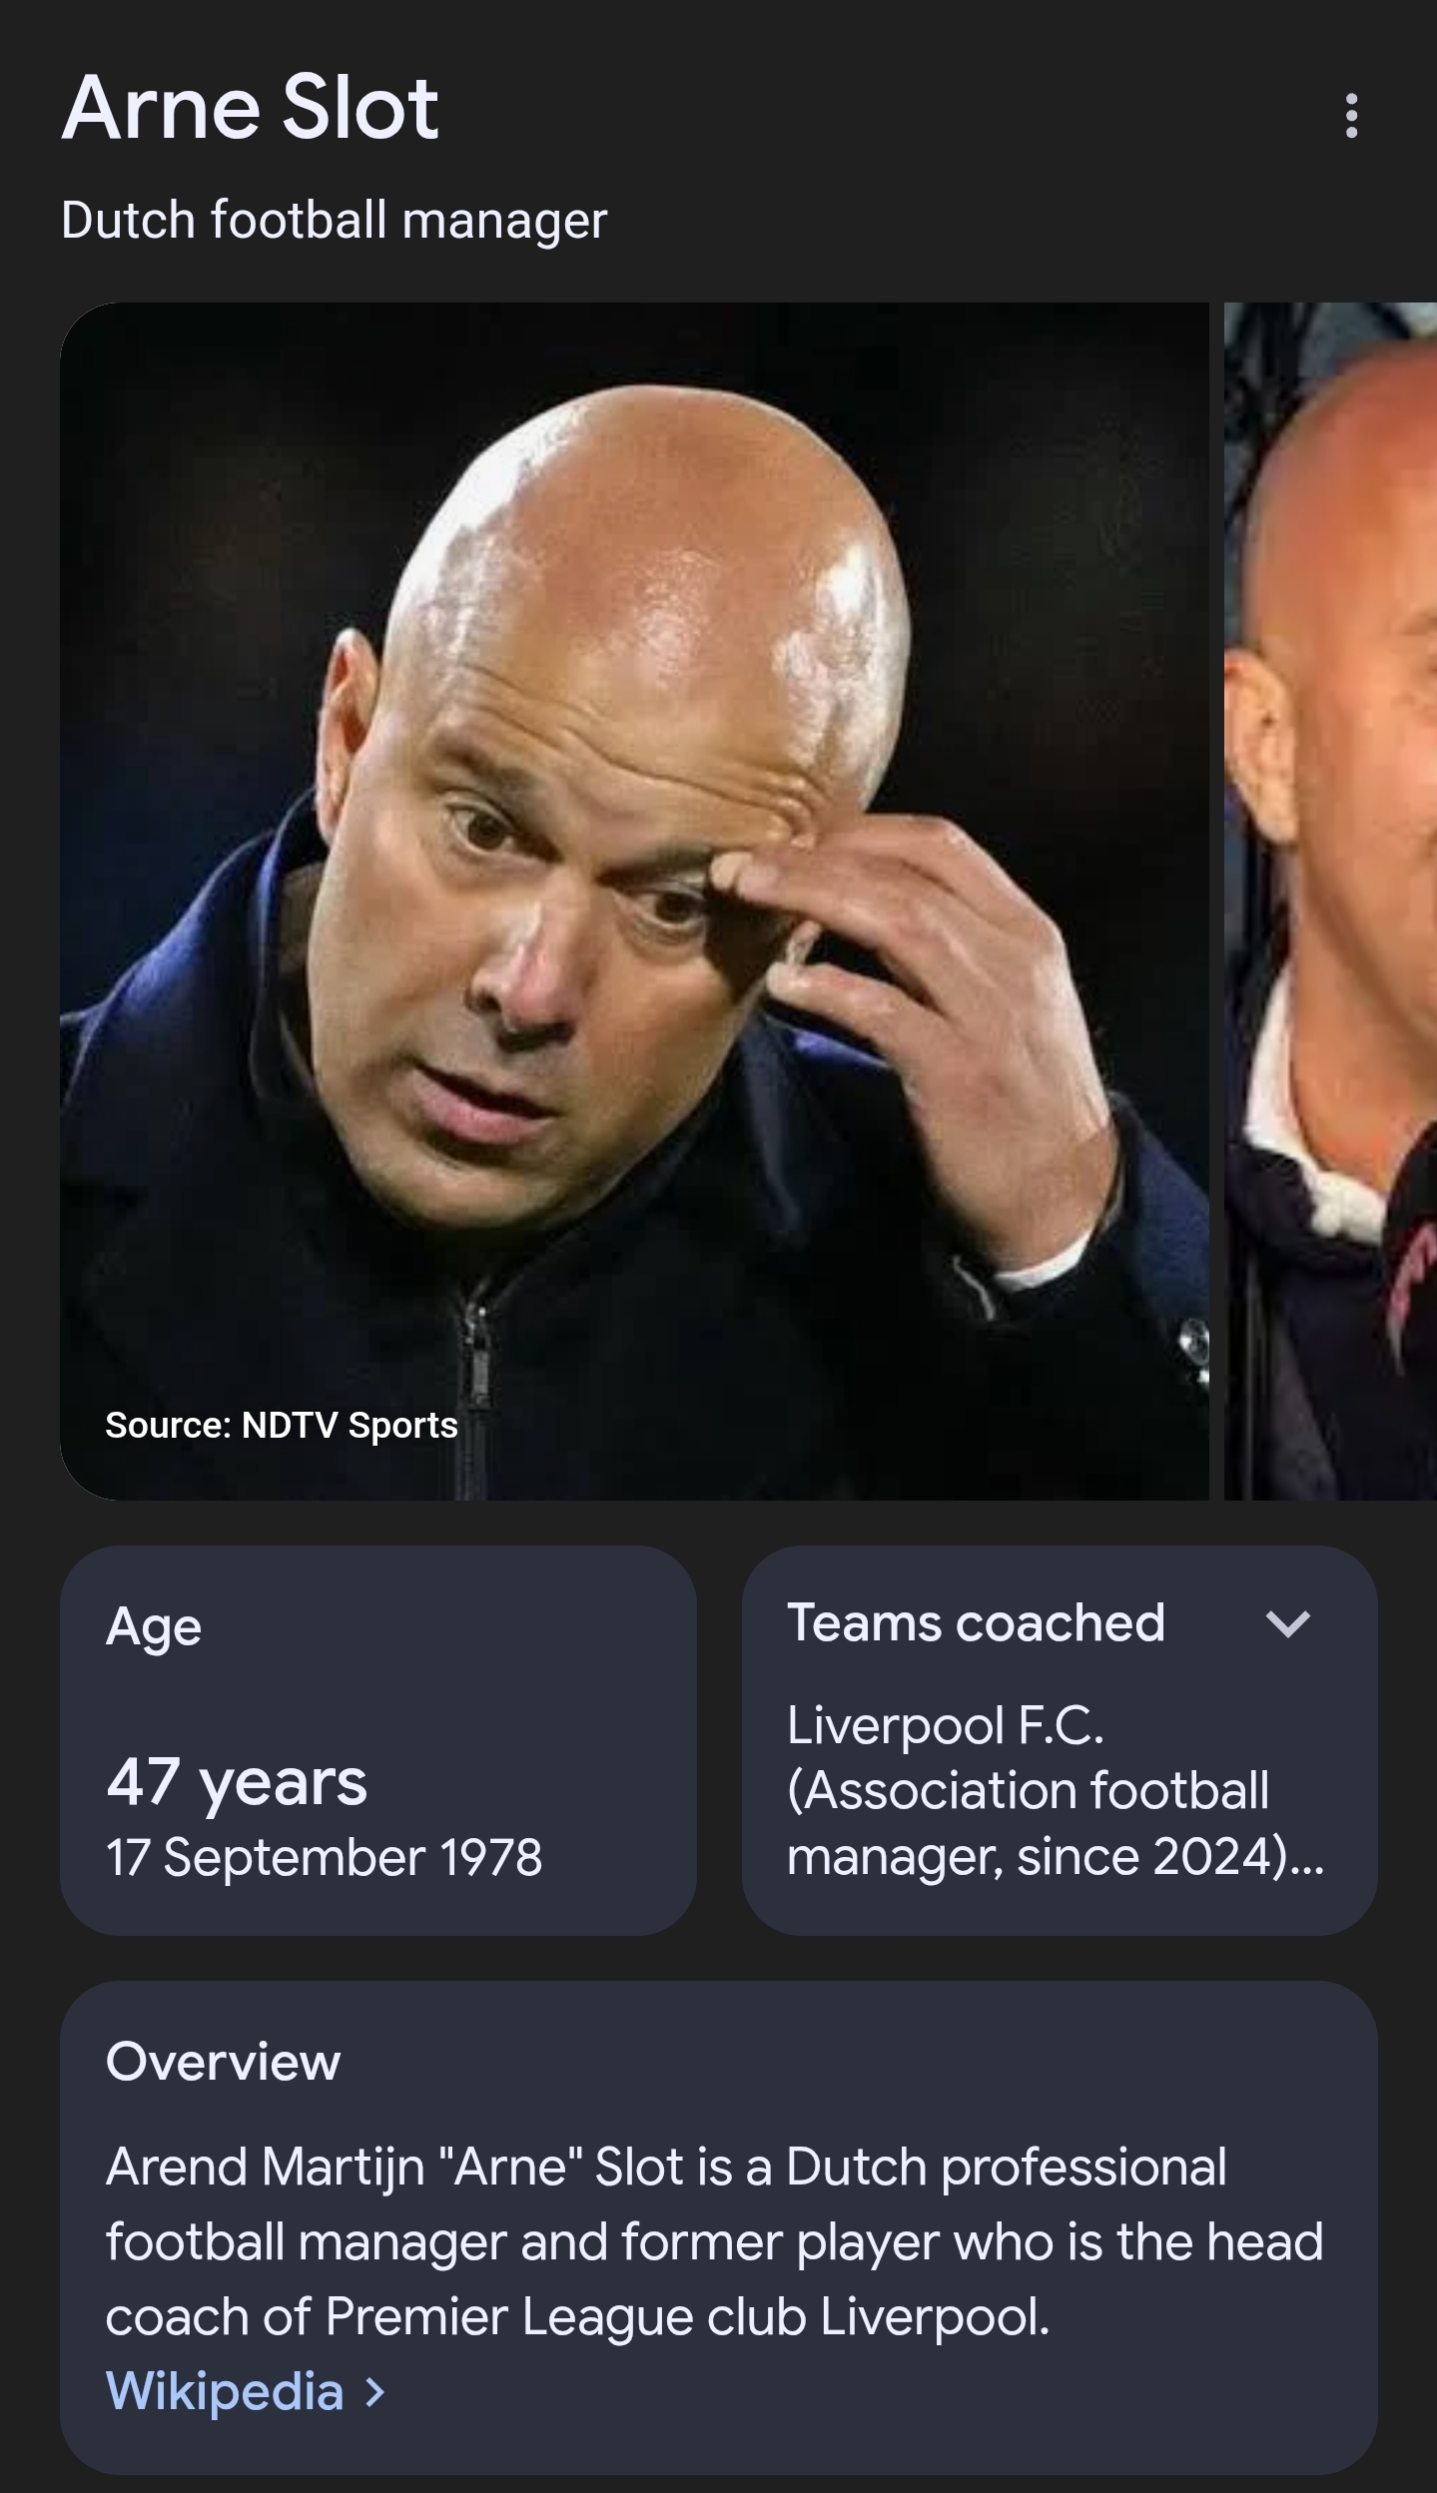Tap the 'Arend Martijn' full name text
Viewport: 1437px width, 2493px height.
click(265, 2168)
